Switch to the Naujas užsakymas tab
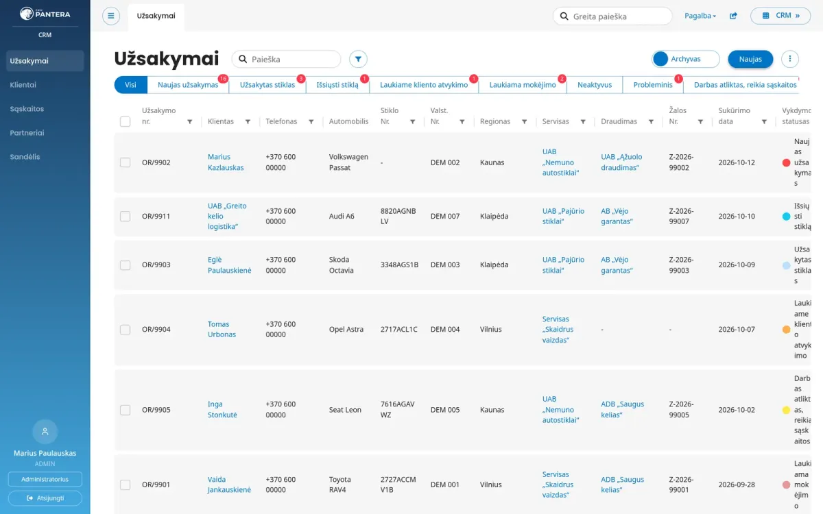The height and width of the screenshot is (514, 823). (x=188, y=85)
